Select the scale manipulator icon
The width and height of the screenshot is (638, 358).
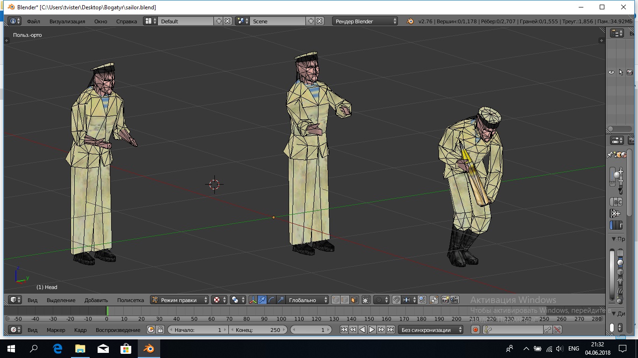point(281,300)
